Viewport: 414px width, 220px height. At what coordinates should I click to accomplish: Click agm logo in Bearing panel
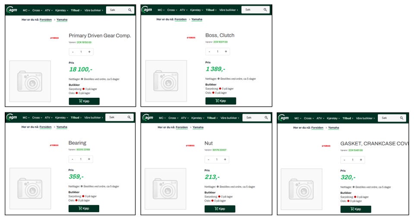coord(12,117)
